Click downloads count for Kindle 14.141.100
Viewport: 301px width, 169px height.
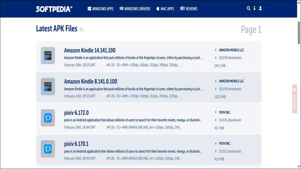tap(230, 58)
